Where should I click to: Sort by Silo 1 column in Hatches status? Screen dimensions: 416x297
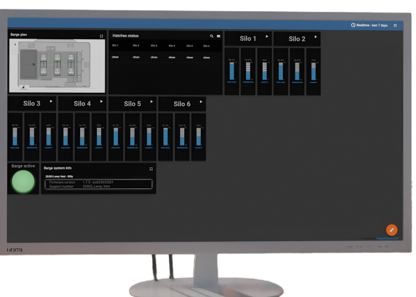pos(115,45)
